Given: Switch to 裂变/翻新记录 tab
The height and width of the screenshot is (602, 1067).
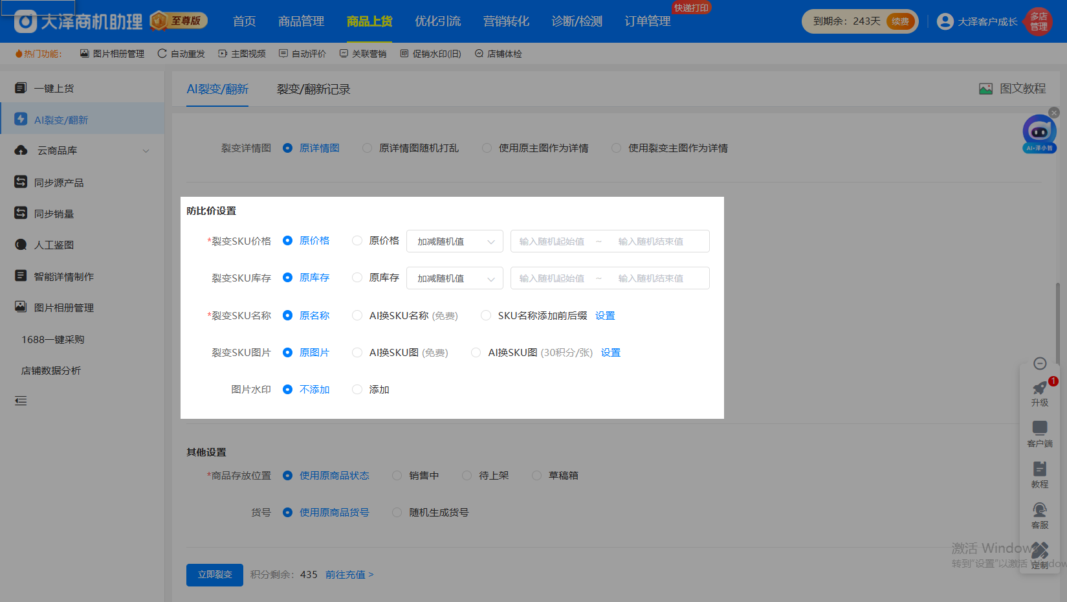Looking at the screenshot, I should [313, 89].
